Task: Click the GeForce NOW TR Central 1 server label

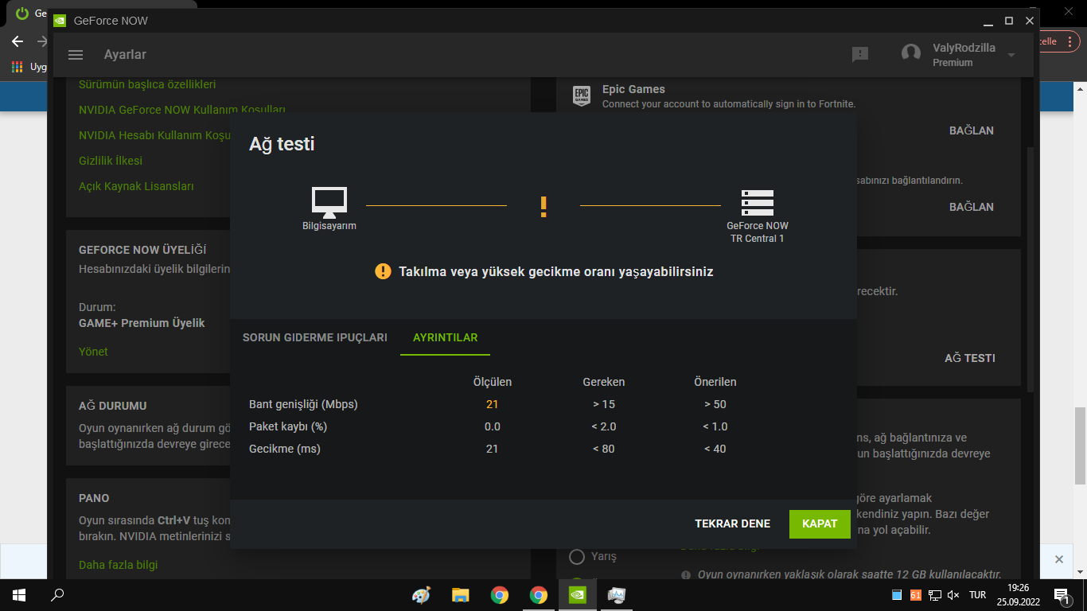Action: click(758, 232)
